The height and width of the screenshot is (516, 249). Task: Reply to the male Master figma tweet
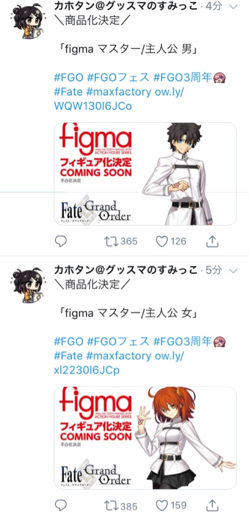(60, 242)
